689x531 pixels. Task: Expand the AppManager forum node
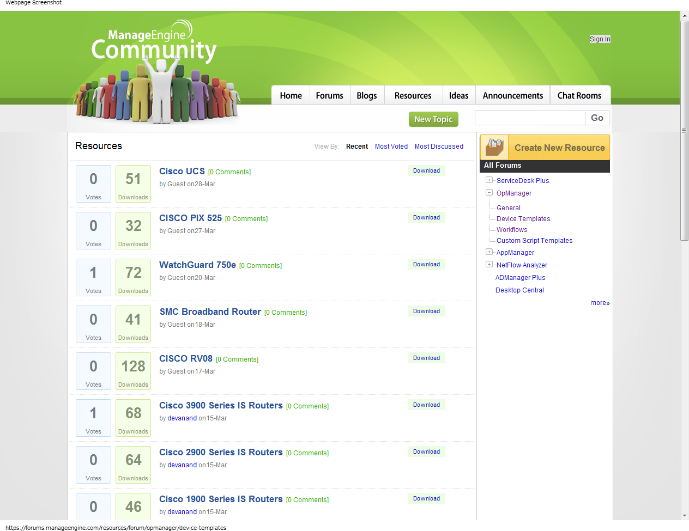pyautogui.click(x=489, y=252)
